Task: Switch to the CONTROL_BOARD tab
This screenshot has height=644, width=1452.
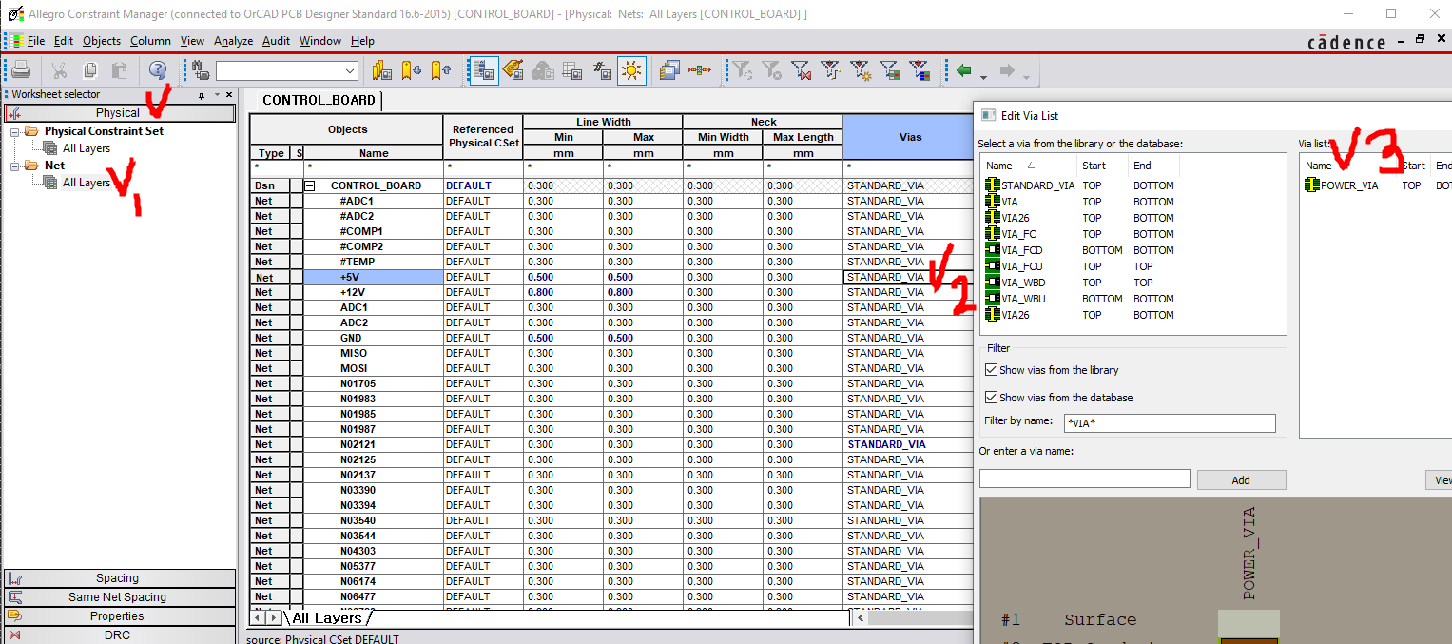Action: pos(318,100)
